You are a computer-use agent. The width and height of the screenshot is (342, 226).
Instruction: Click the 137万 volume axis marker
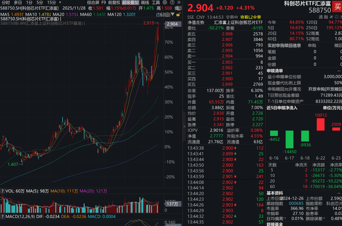172,204
